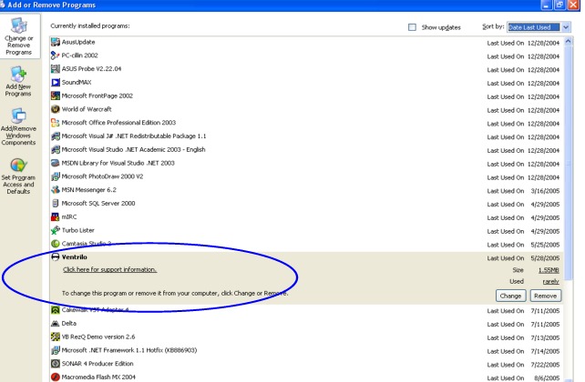Select the 'Microsoft FrontPage 2002' entry
The width and height of the screenshot is (585, 382).
point(97,95)
